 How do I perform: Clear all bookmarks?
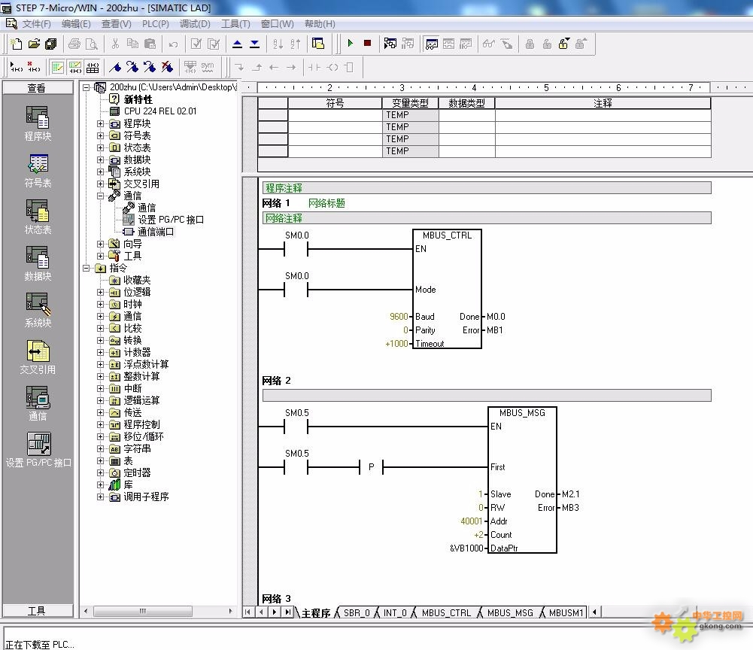pos(167,67)
